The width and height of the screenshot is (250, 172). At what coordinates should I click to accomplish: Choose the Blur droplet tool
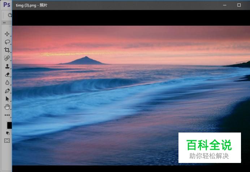[7, 83]
